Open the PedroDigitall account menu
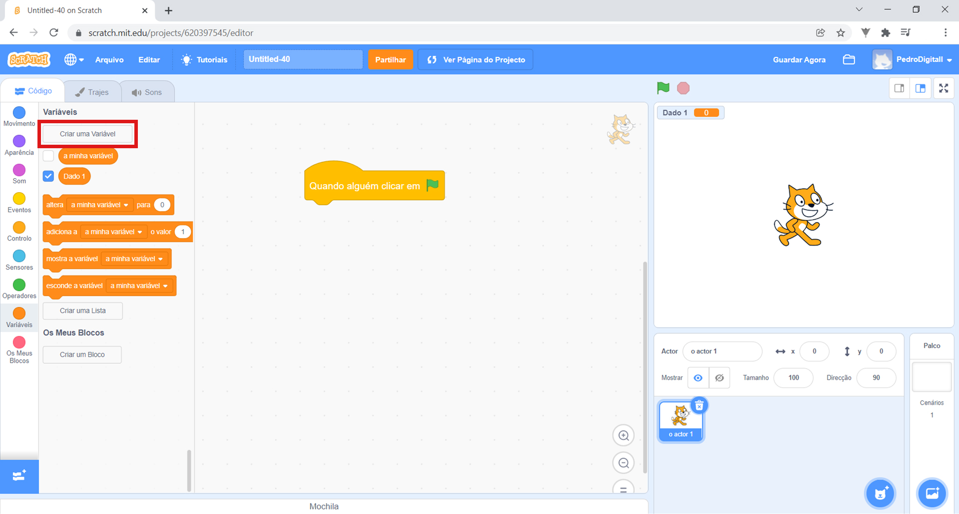Viewport: 959px width, 514px height. click(x=913, y=59)
